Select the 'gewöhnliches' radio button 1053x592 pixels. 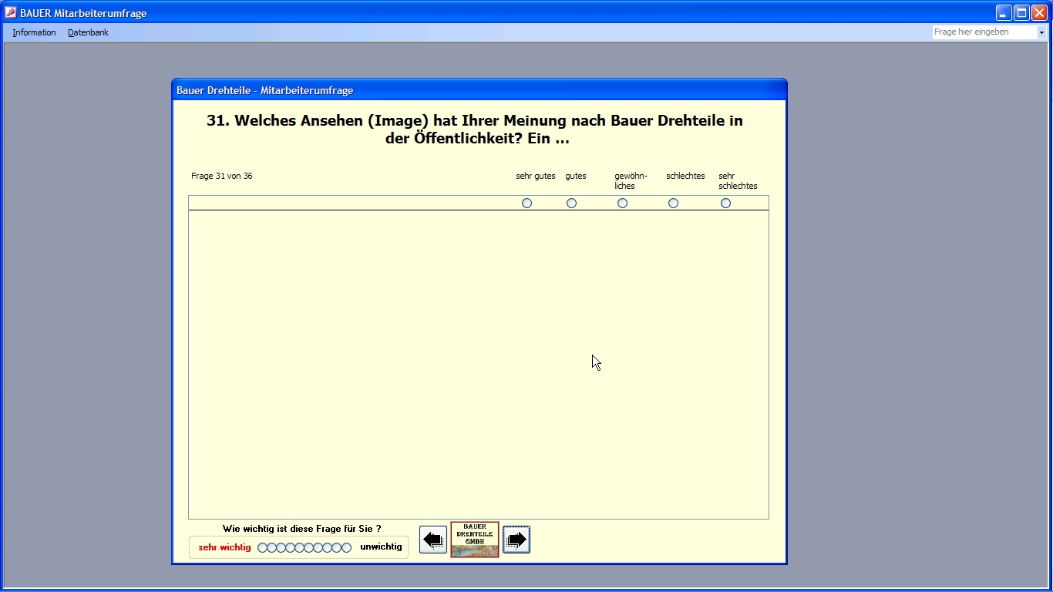(623, 203)
